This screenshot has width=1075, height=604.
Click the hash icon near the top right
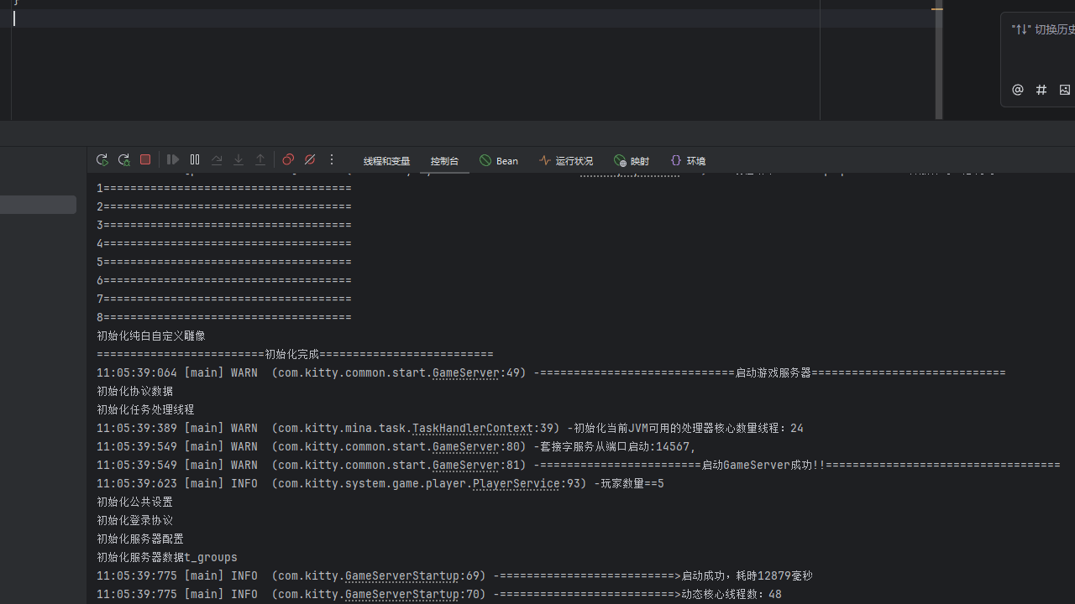click(1041, 90)
